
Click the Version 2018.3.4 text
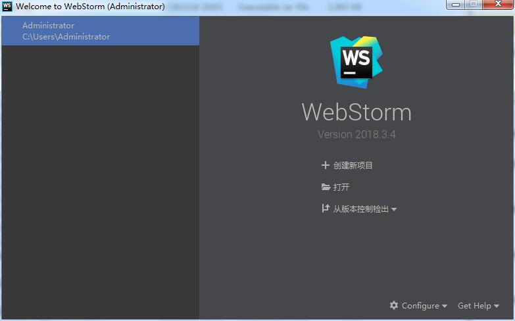356,134
